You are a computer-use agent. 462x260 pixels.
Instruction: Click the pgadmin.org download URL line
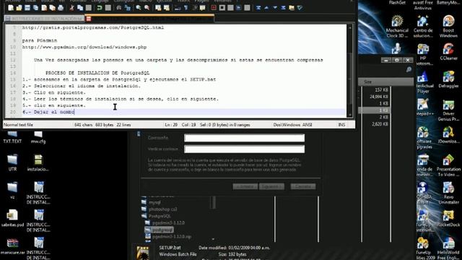coord(84,47)
